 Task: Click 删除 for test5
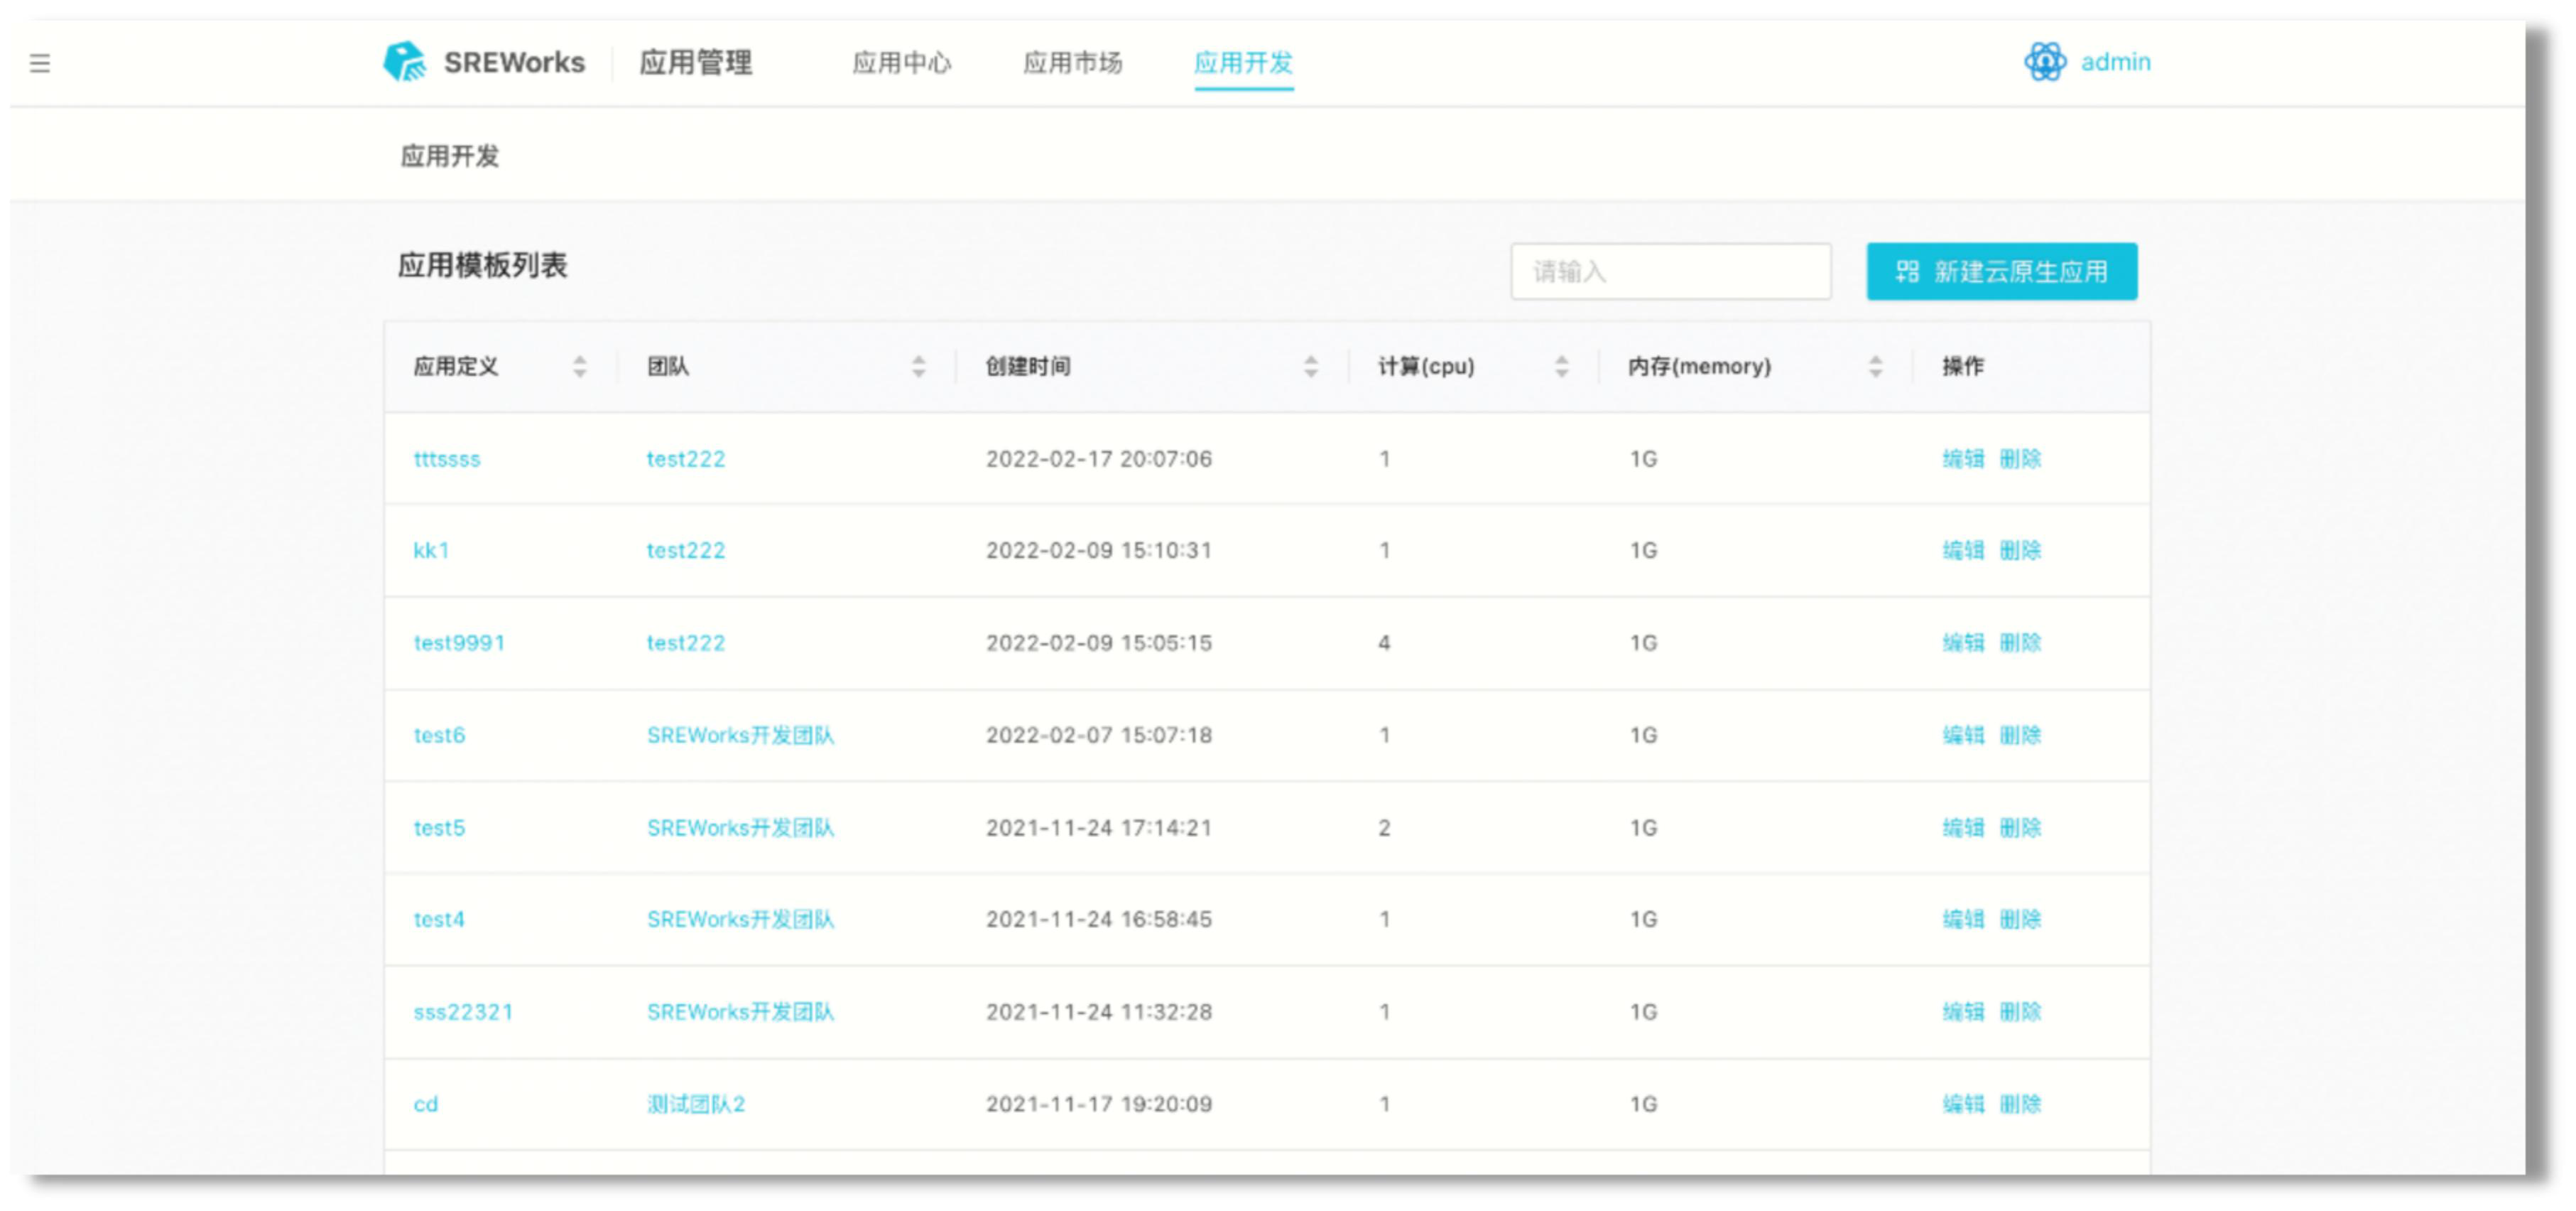tap(2020, 828)
